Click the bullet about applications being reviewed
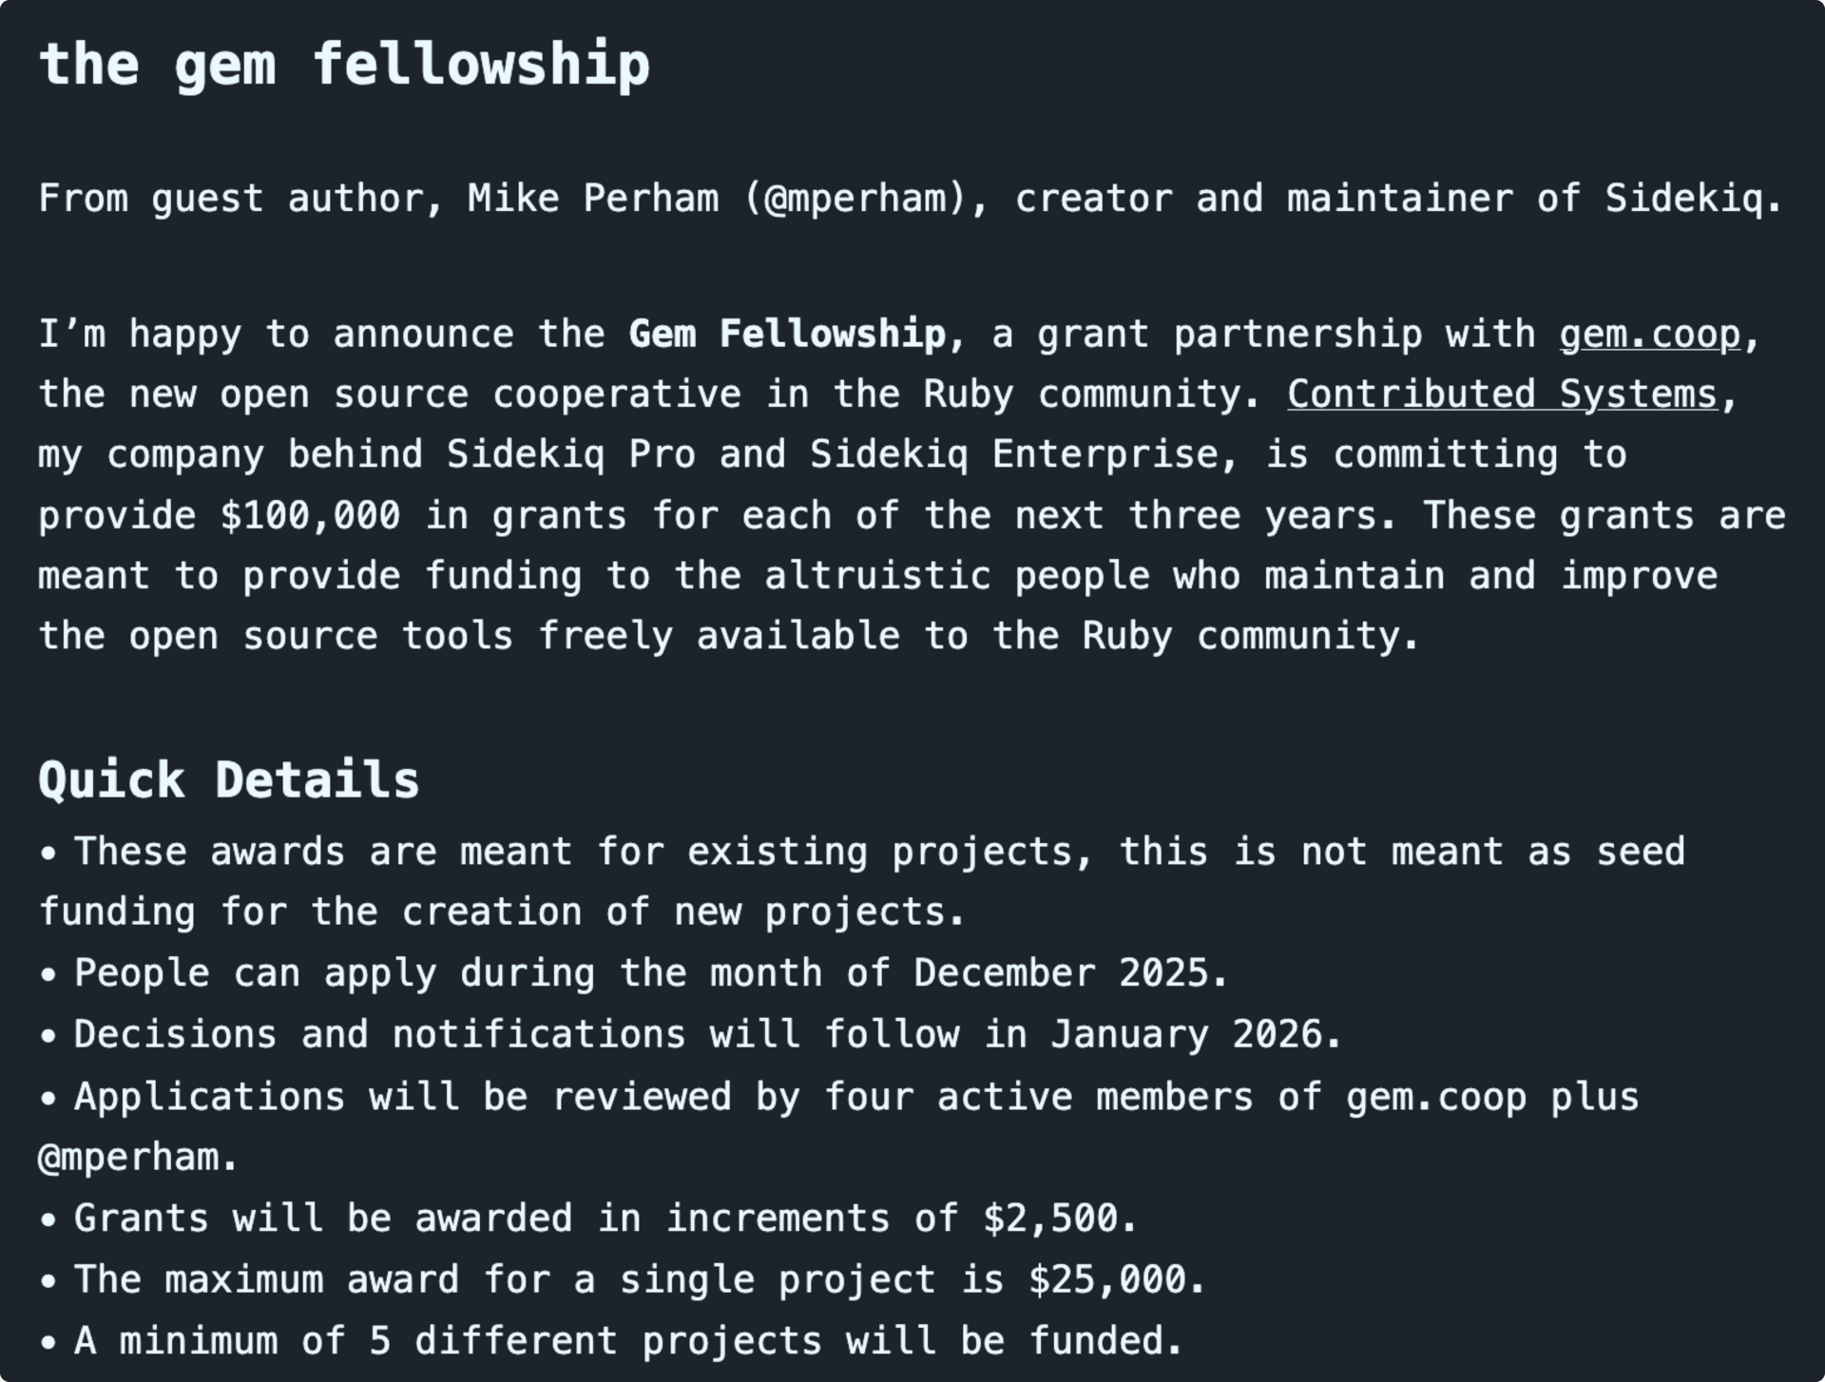 click(838, 1127)
